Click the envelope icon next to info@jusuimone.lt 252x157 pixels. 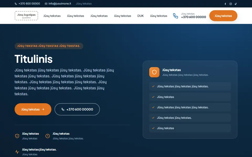pos(46,4)
